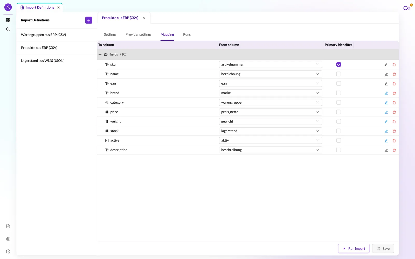
Task: Delete the brand mapping row
Action: tap(394, 93)
